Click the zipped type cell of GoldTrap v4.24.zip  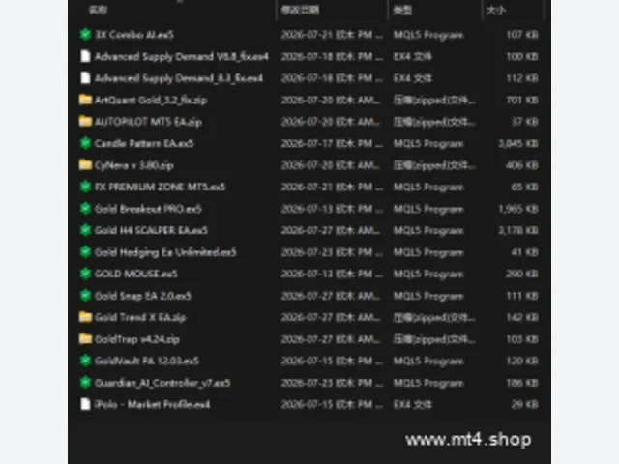pos(434,339)
